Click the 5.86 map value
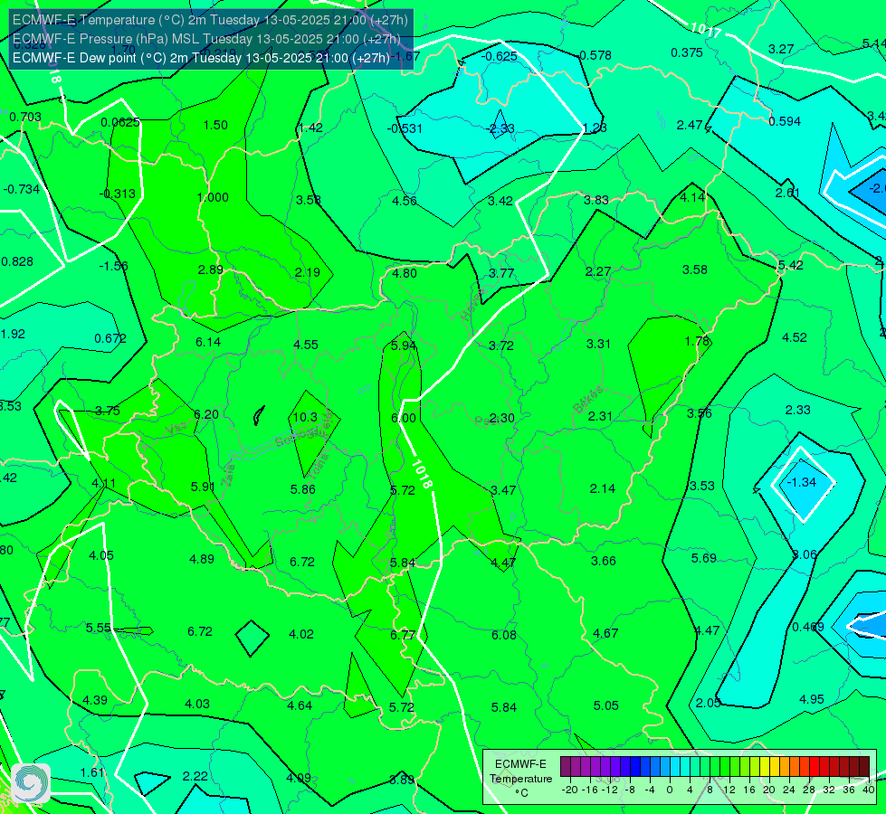Viewport: 886px width, 814px height. coord(303,489)
